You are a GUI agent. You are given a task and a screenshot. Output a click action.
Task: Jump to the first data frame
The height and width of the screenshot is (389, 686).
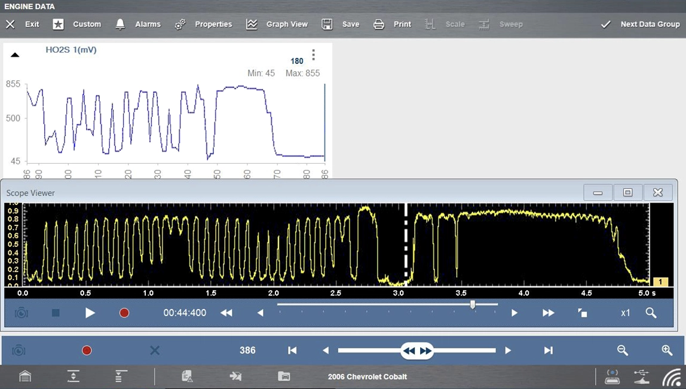coord(292,351)
